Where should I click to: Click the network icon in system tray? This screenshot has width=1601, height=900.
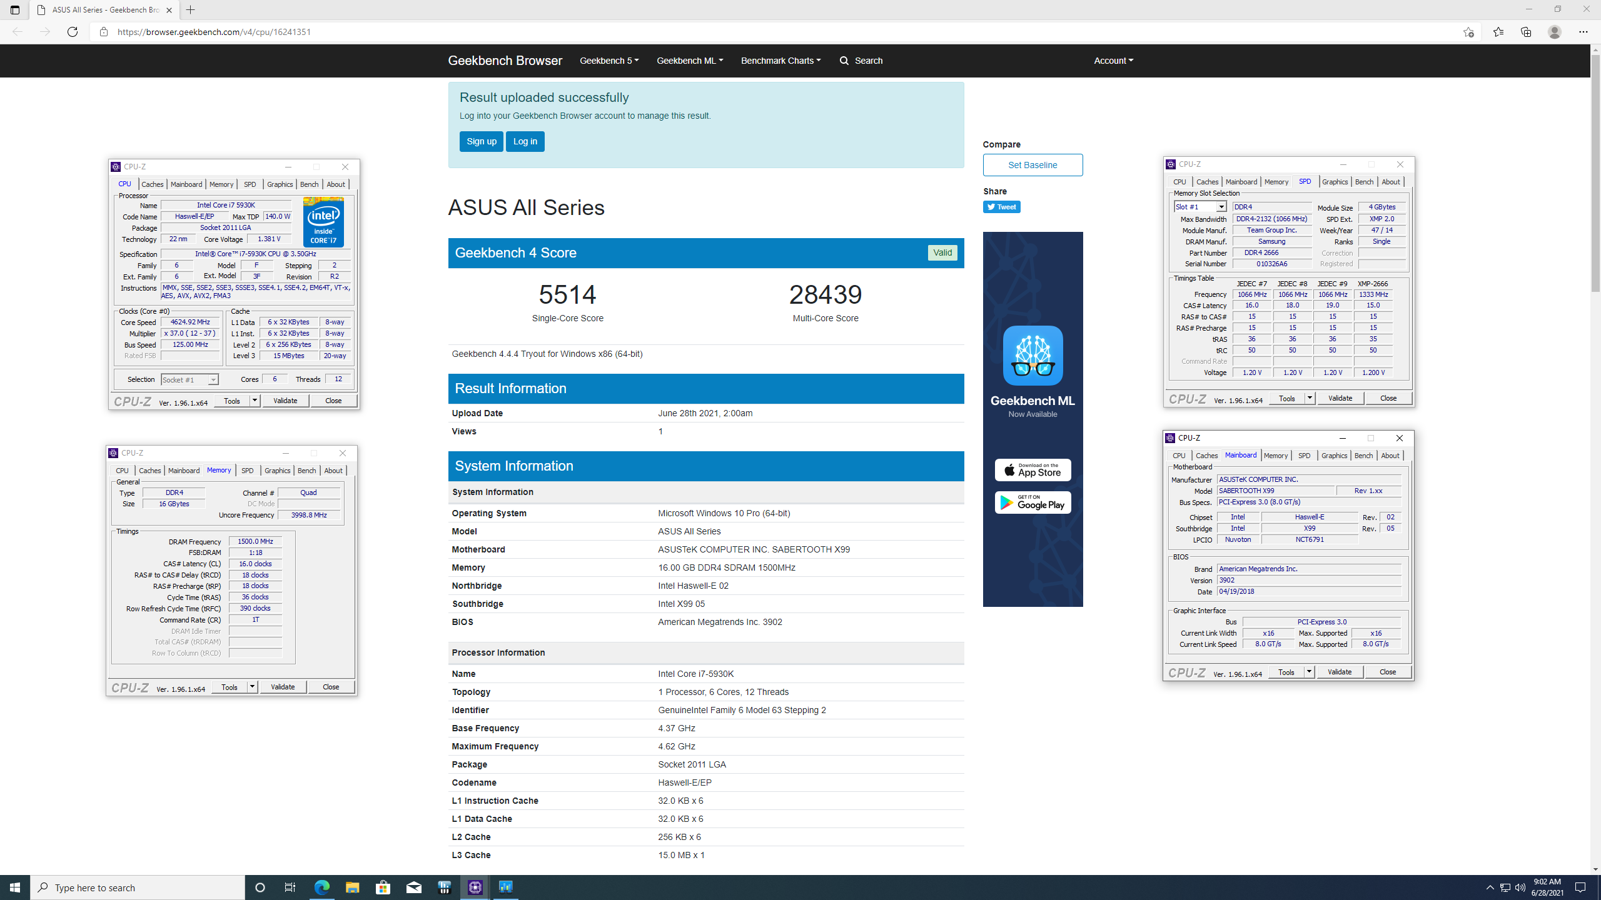[1505, 887]
